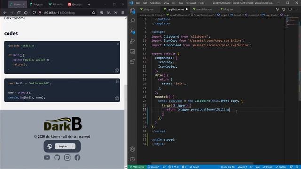Open the Manage gear in VS Code
The height and width of the screenshot is (169, 301).
click(132, 159)
